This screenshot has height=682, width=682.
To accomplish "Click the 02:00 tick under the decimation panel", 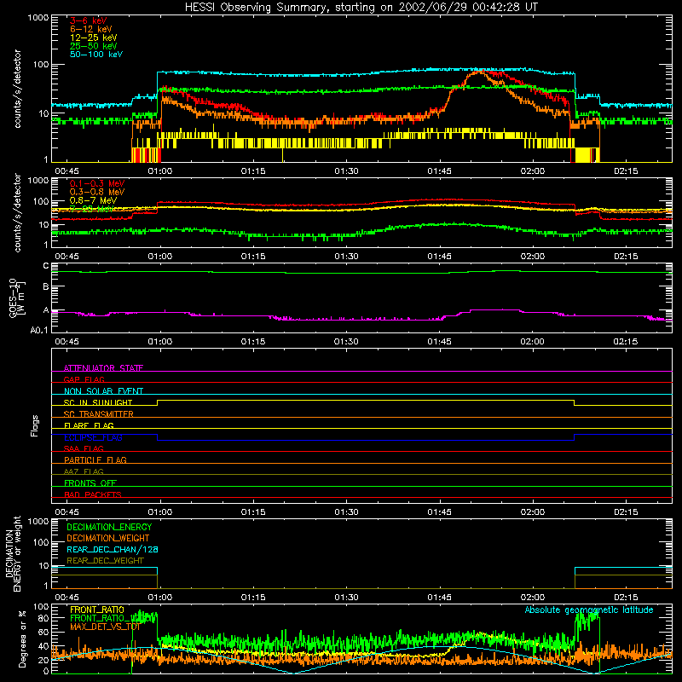I will [x=532, y=598].
